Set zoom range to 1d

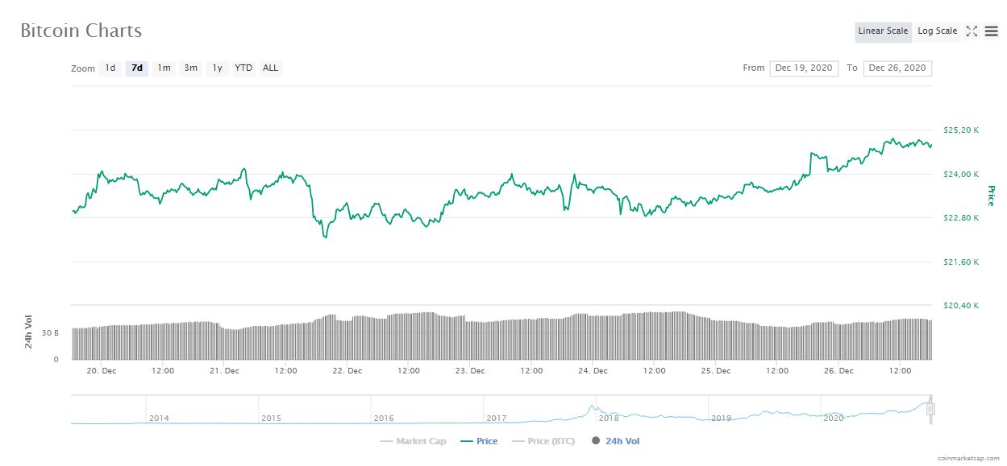pos(110,68)
